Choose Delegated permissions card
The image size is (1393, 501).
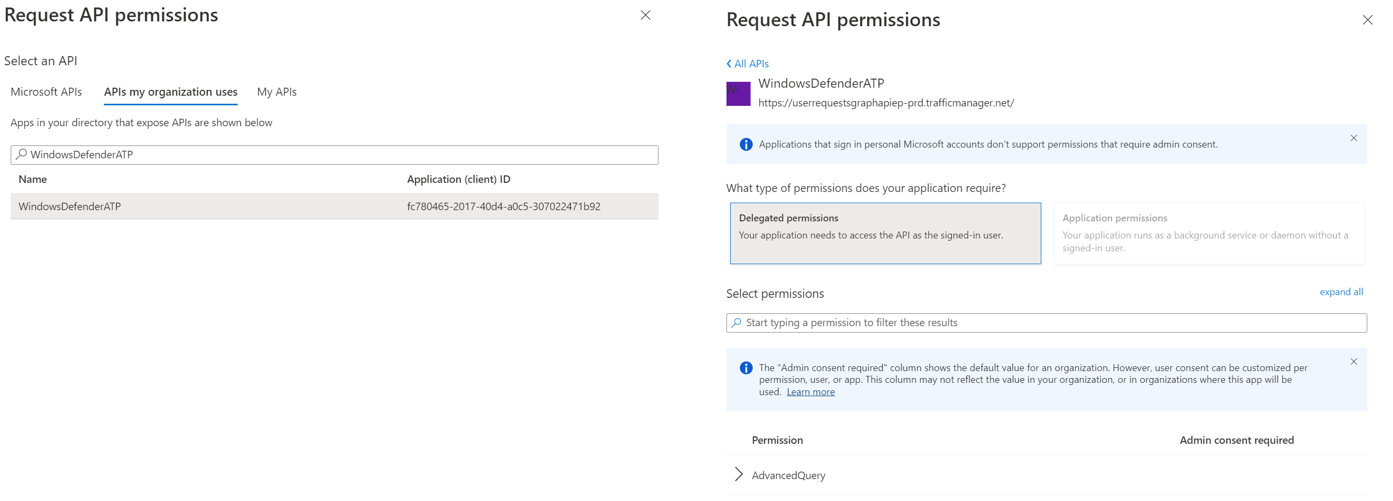885,233
